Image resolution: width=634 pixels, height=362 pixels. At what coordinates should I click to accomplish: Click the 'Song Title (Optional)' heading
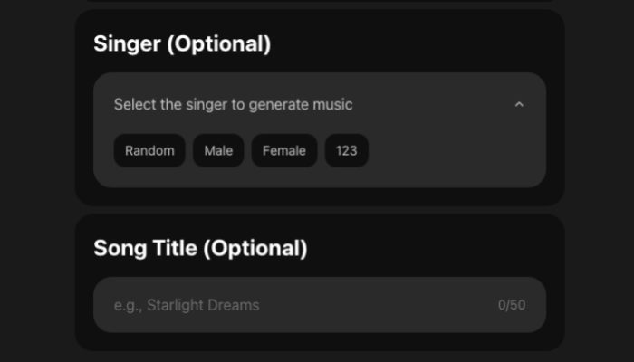click(x=200, y=248)
